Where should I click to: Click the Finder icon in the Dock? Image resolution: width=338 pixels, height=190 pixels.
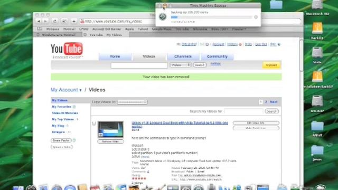pos(18,188)
